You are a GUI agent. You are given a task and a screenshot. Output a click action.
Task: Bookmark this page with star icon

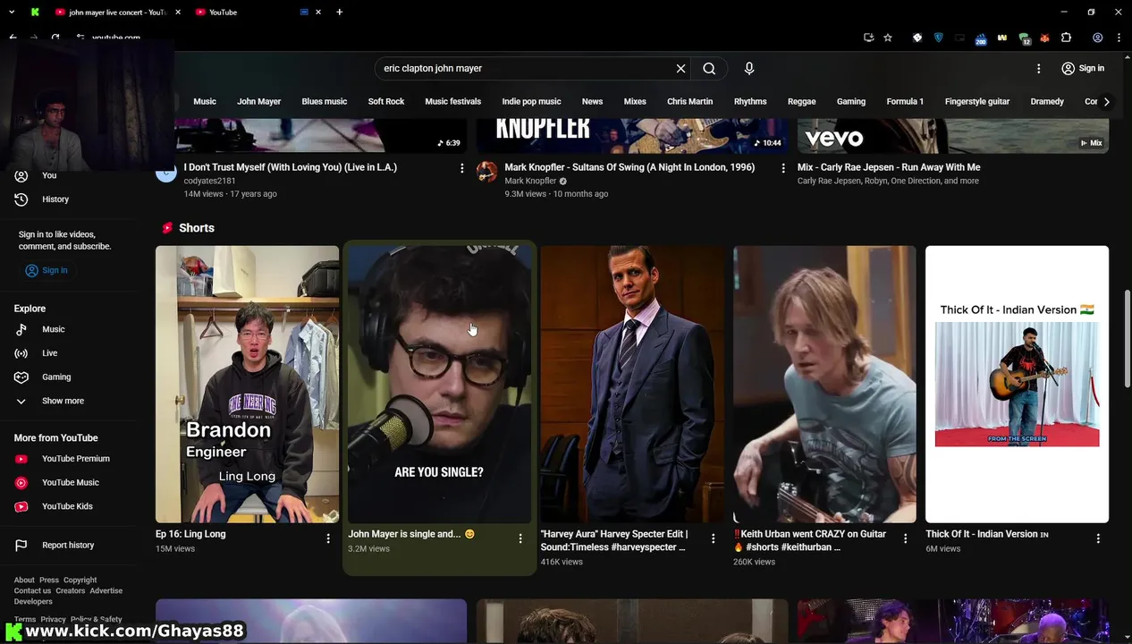[888, 38]
